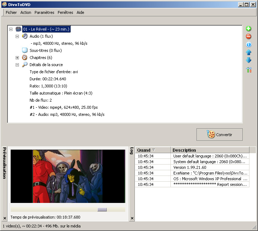Open the tools settings icon

coord(249,70)
